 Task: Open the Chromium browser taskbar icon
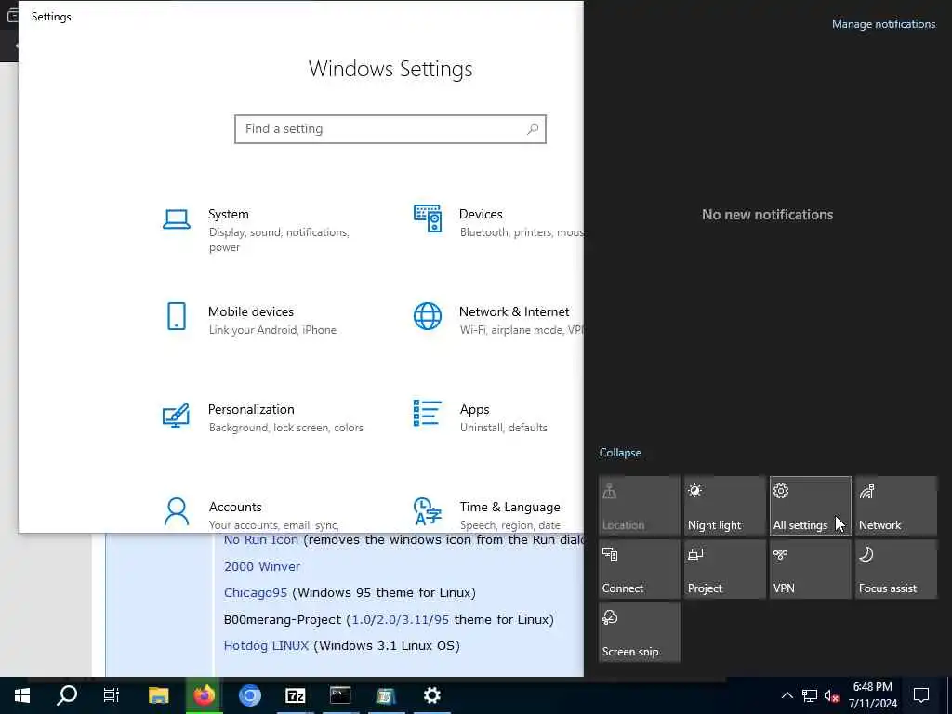pyautogui.click(x=249, y=695)
